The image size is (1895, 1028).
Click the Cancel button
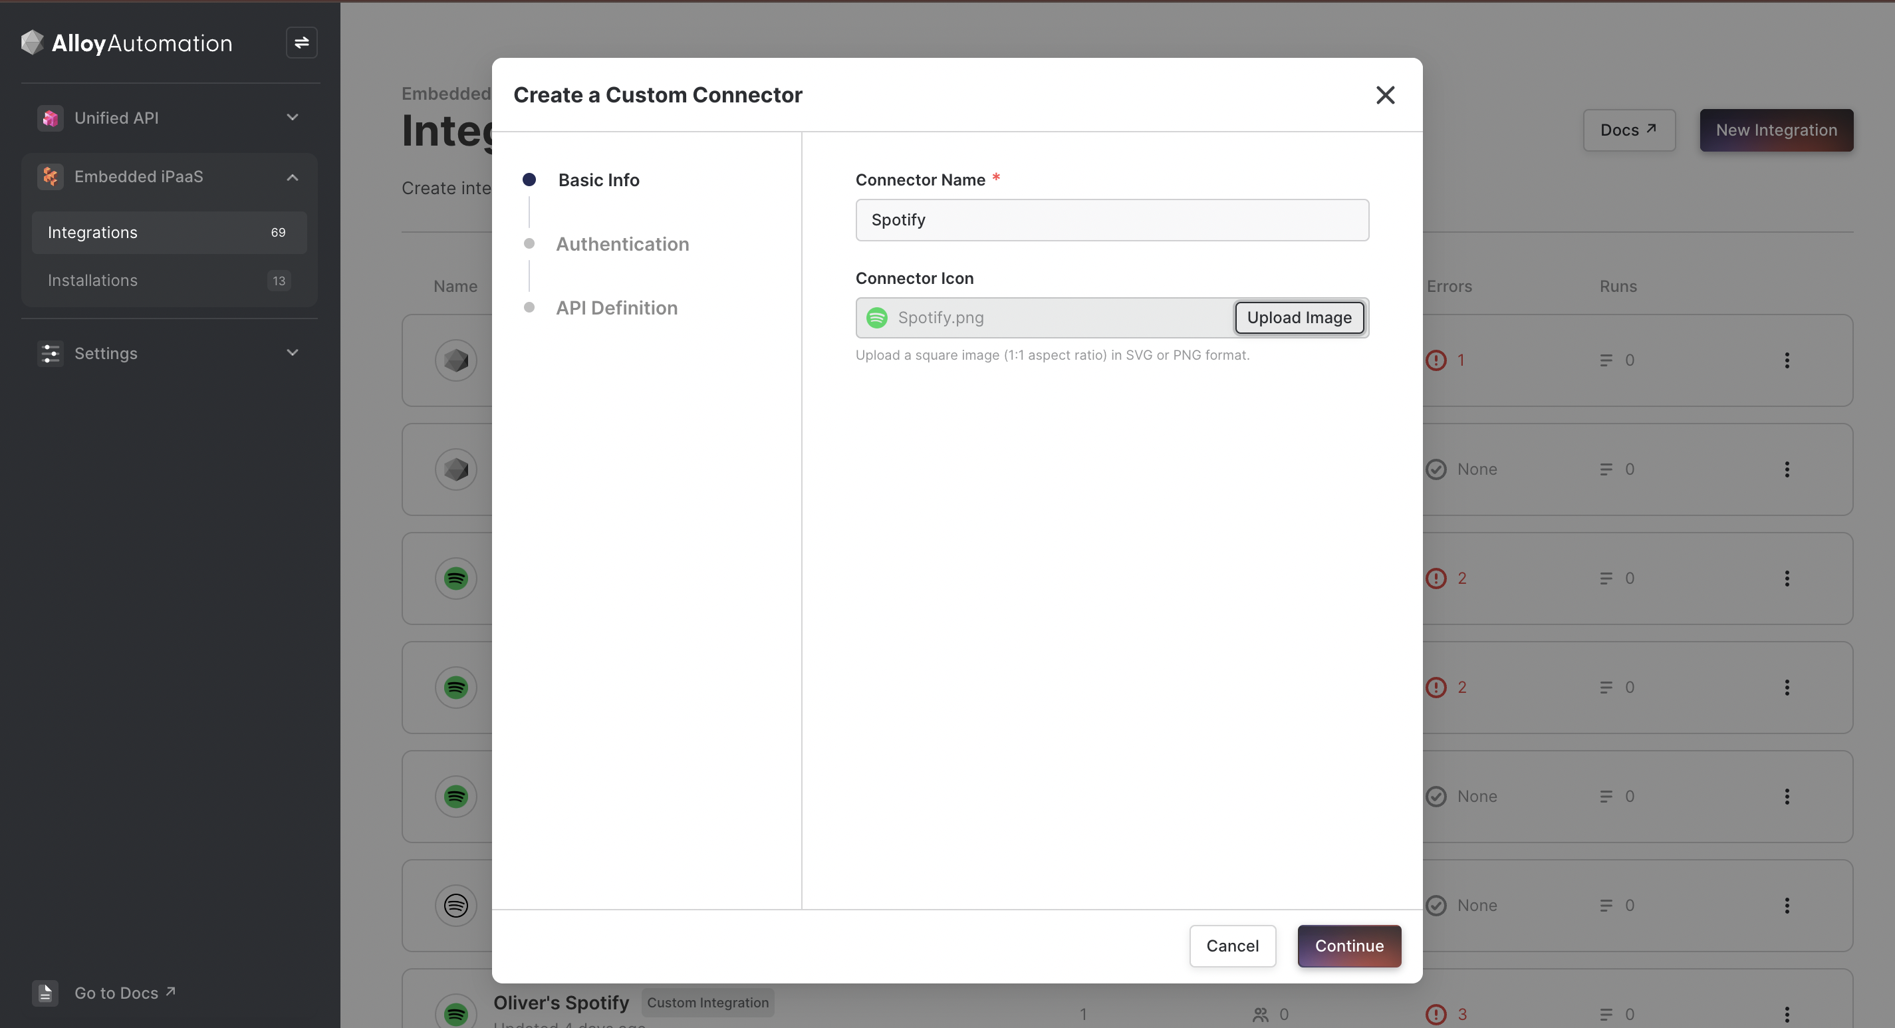(1232, 946)
